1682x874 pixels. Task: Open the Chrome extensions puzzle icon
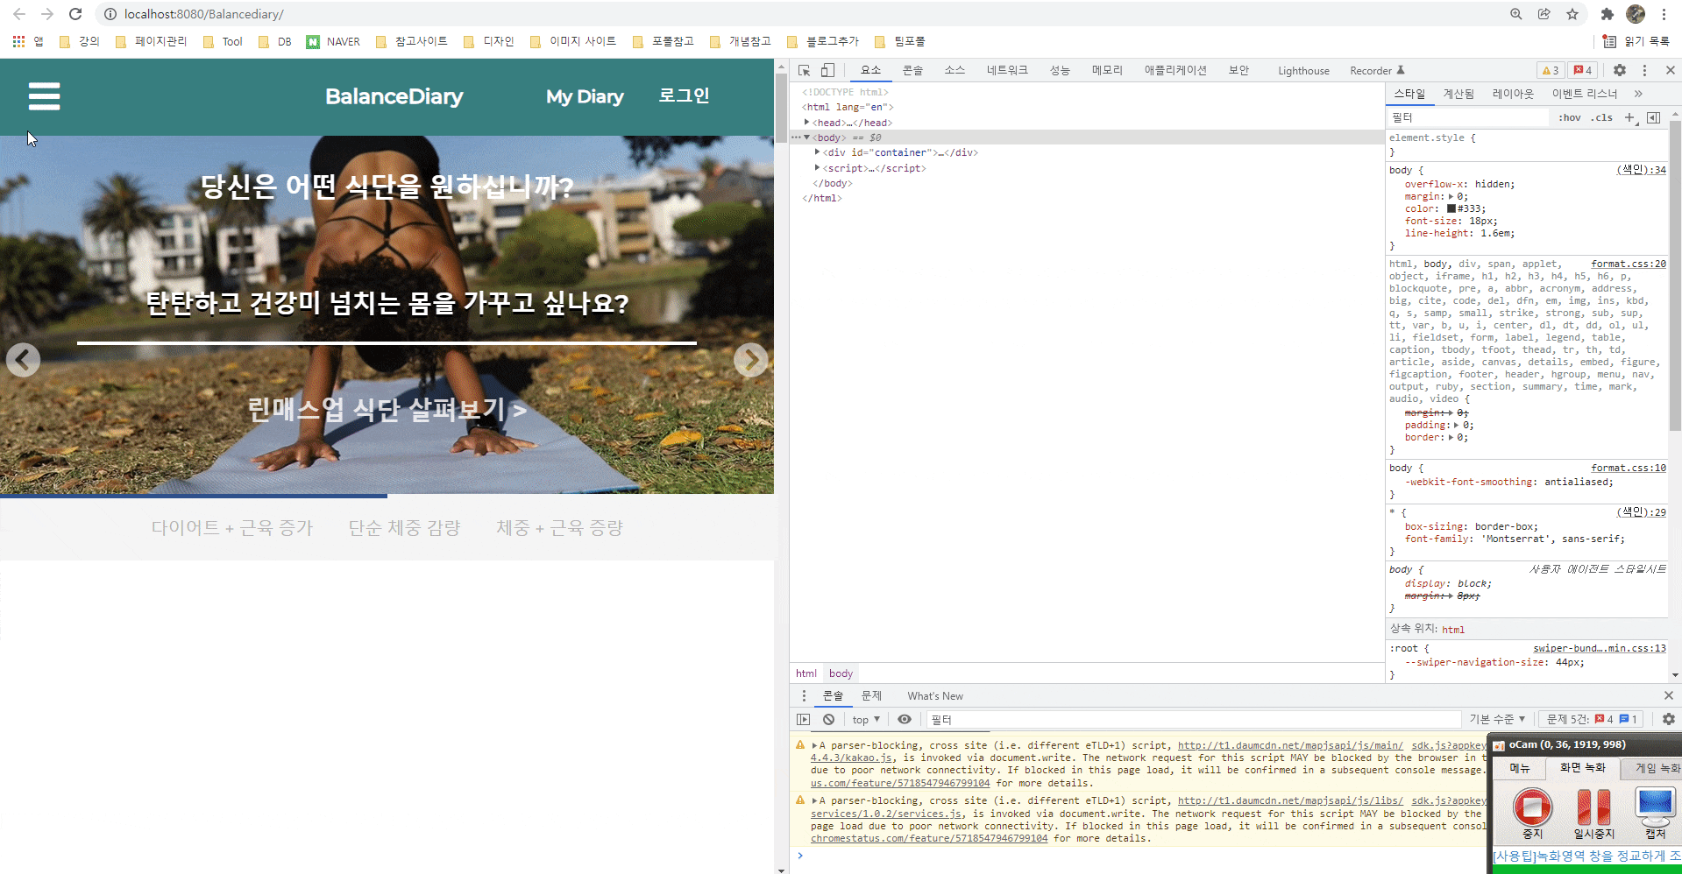coord(1607,14)
